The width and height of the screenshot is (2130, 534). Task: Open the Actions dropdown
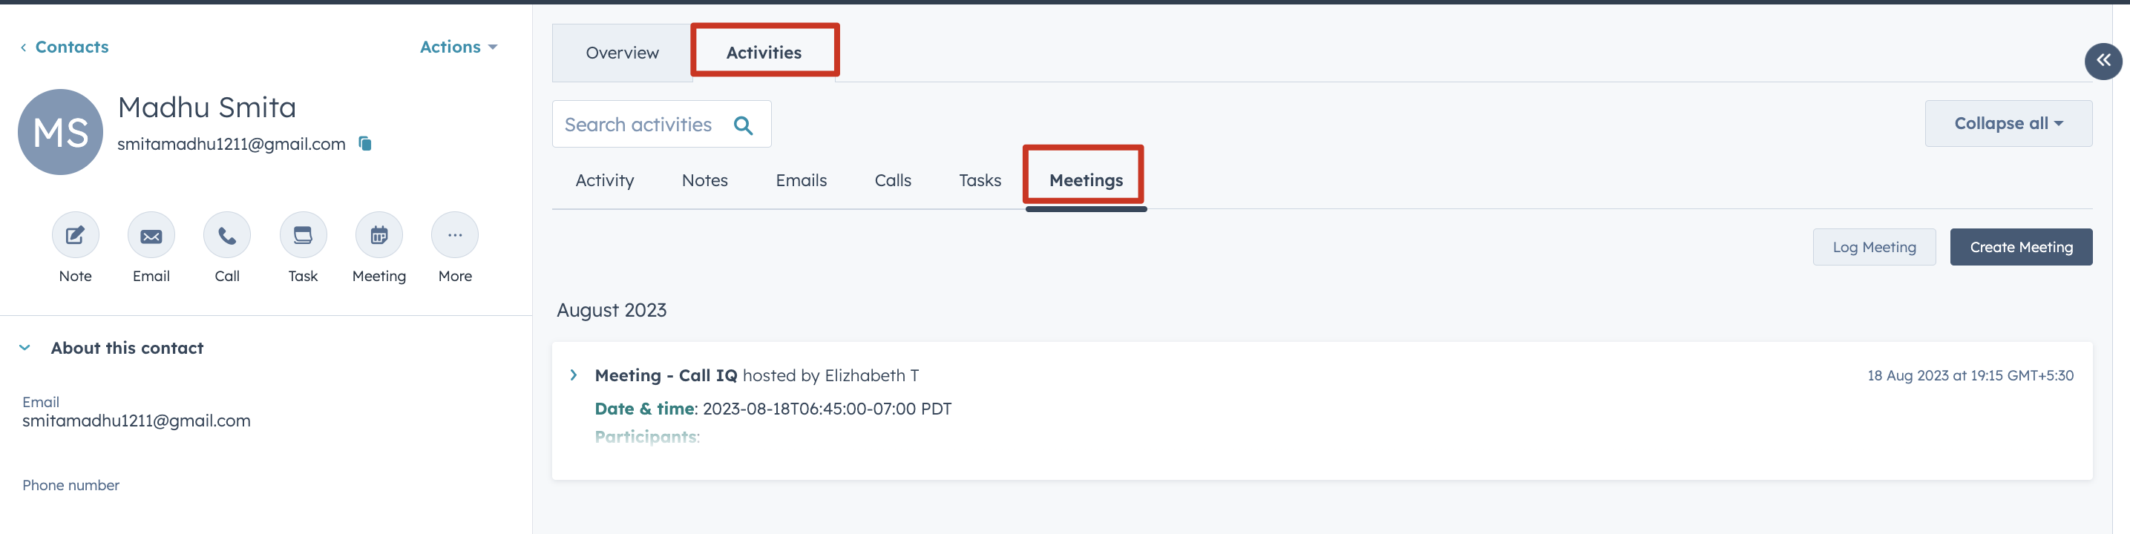458,47
